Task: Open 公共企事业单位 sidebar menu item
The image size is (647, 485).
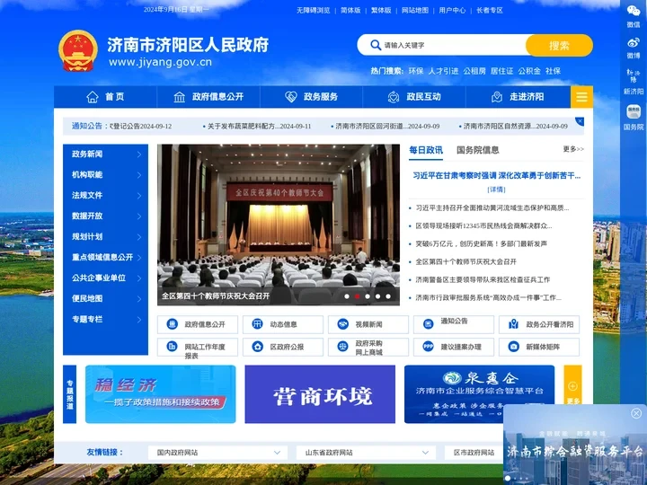Action: pyautogui.click(x=106, y=278)
